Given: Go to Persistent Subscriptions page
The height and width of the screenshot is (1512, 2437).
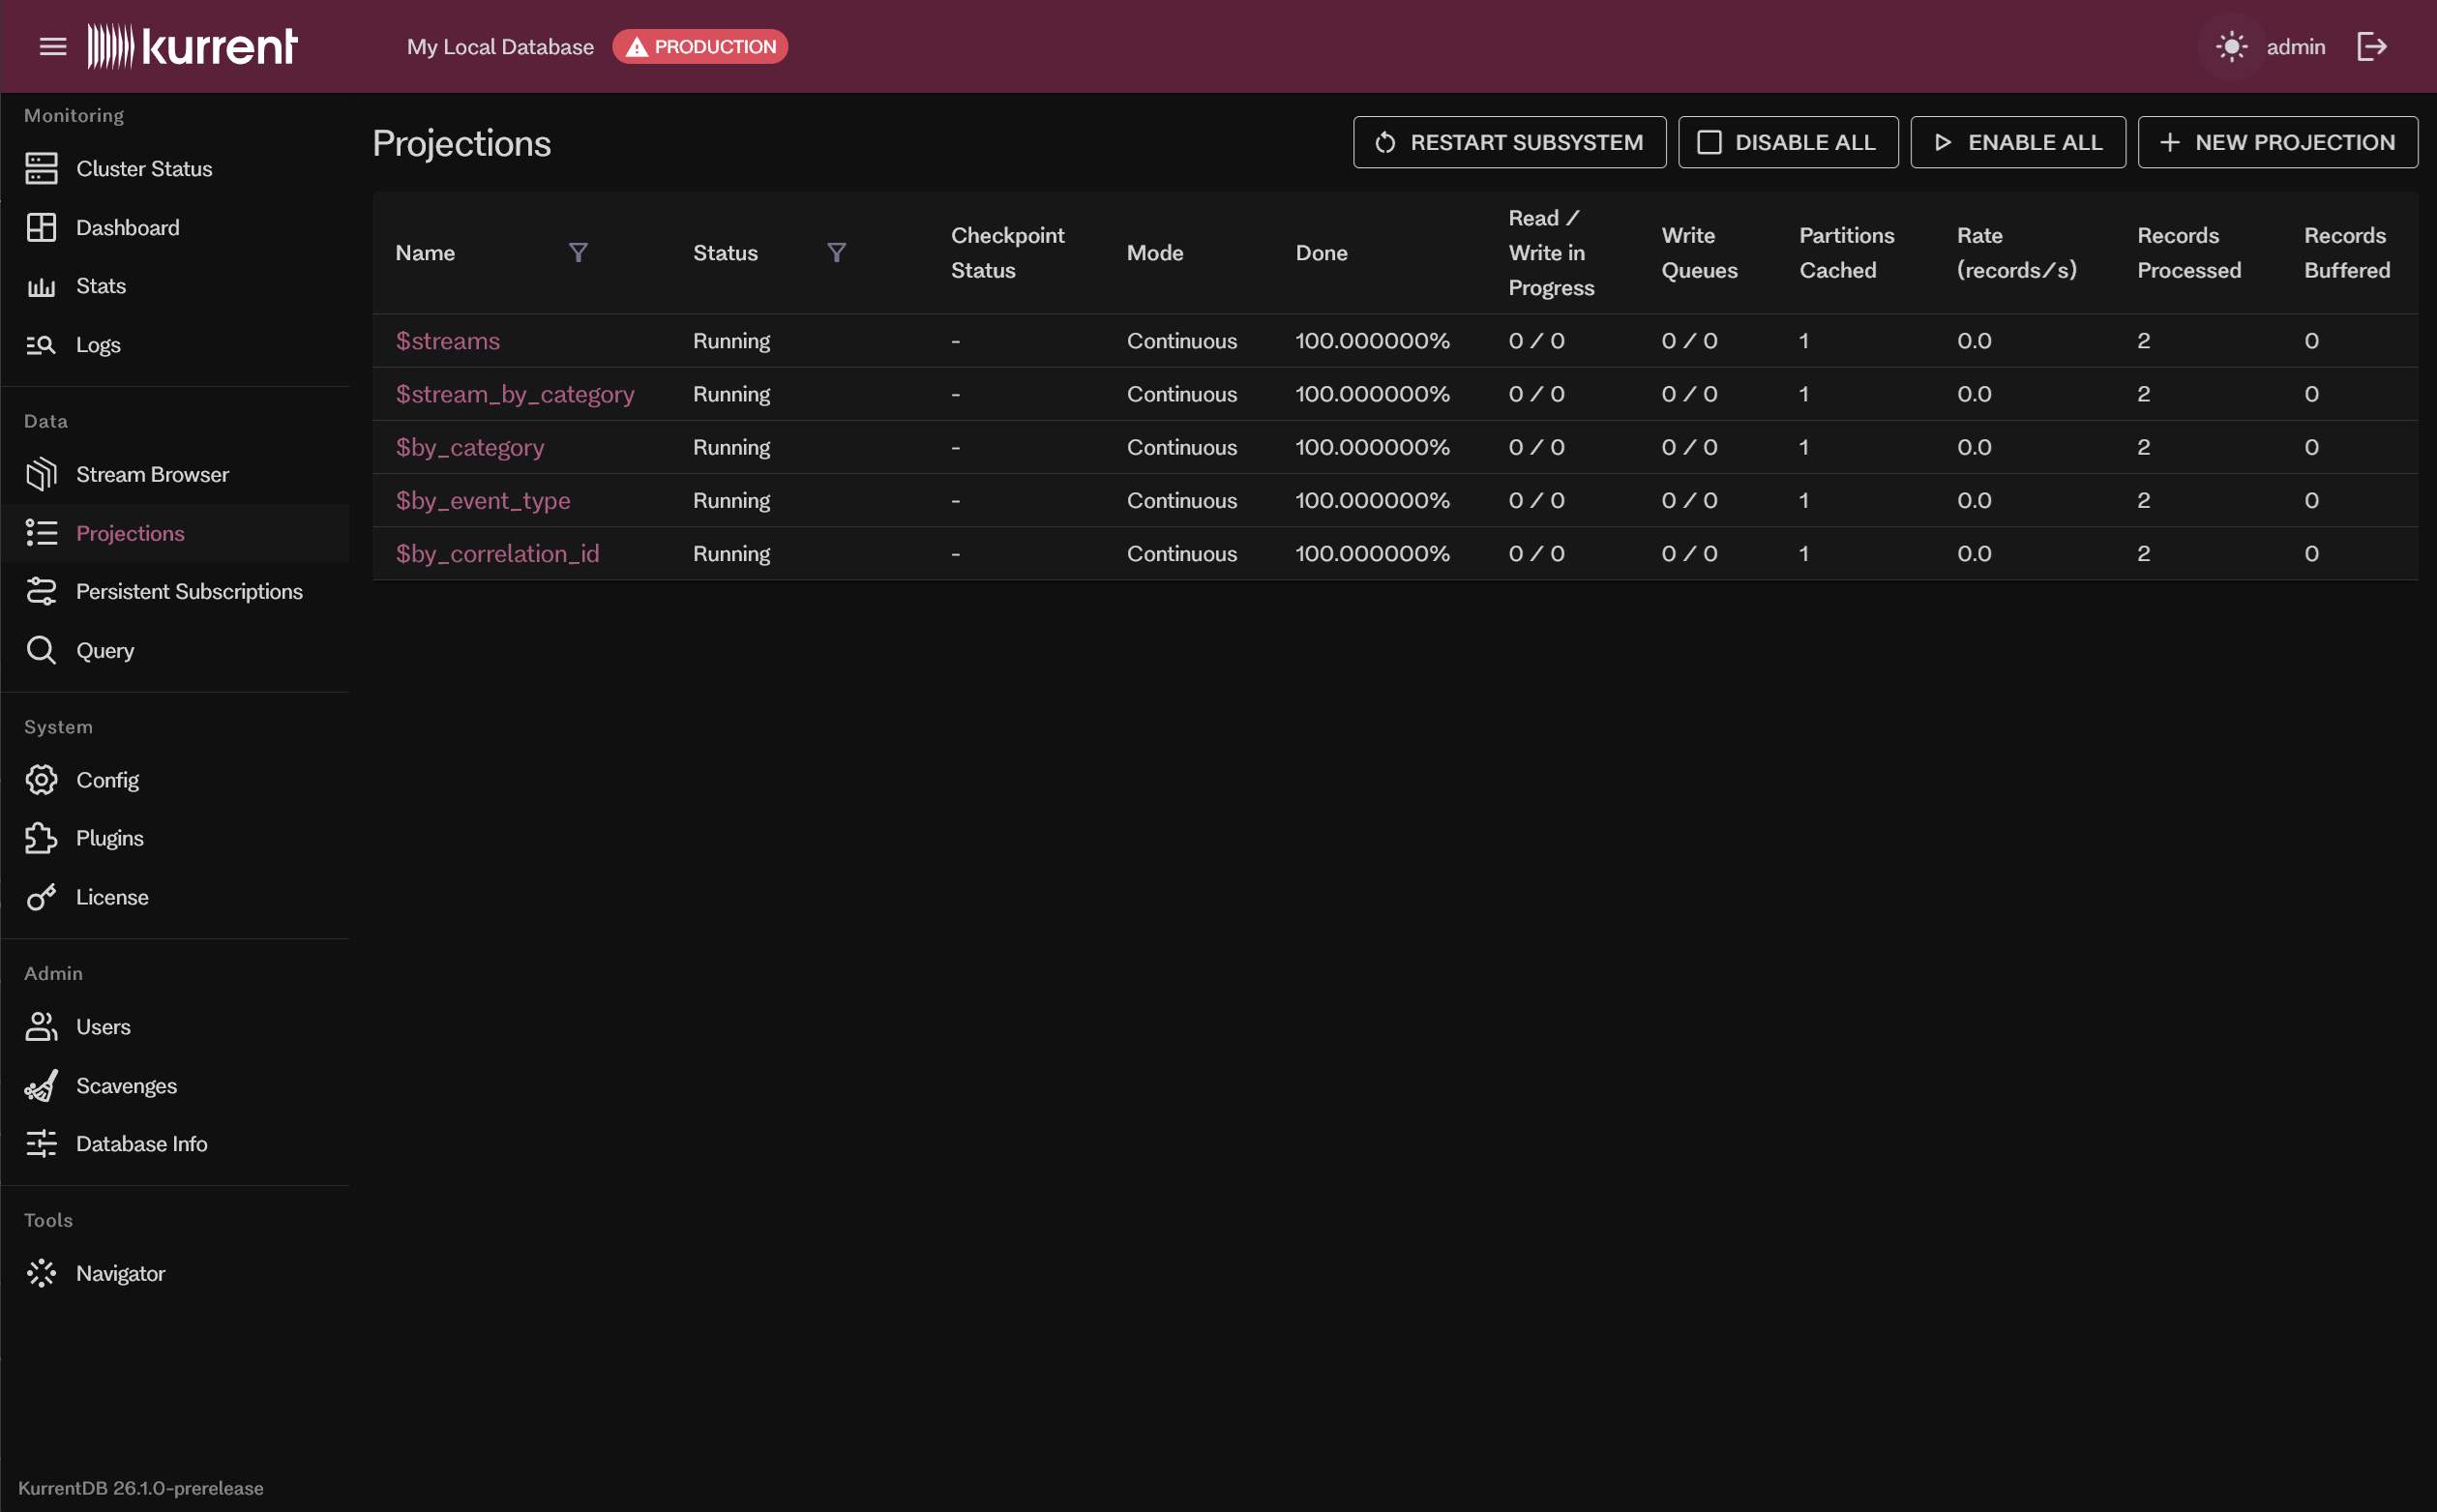Looking at the screenshot, I should coord(189,592).
